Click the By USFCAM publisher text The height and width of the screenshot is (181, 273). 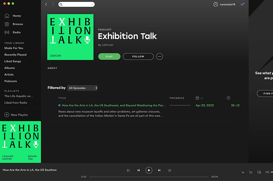(105, 45)
